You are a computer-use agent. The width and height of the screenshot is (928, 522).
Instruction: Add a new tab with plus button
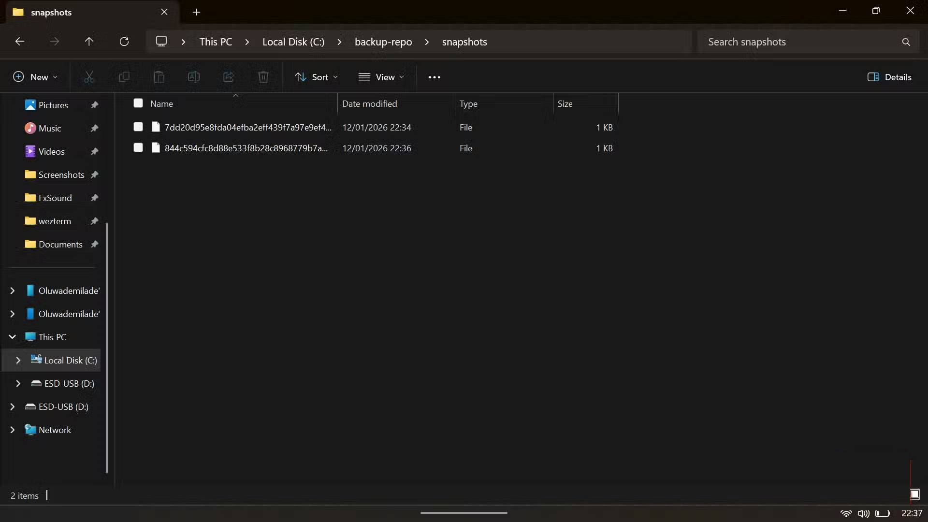pyautogui.click(x=196, y=12)
